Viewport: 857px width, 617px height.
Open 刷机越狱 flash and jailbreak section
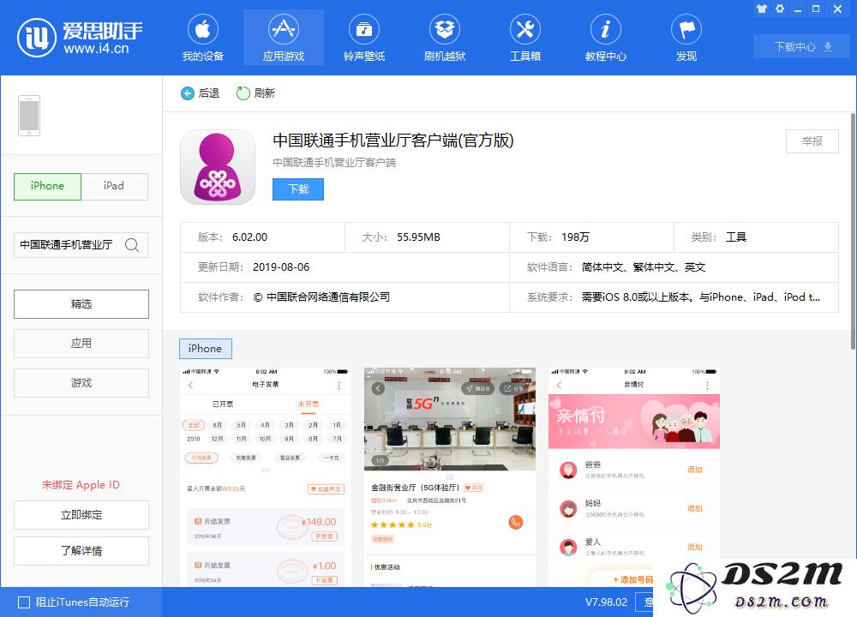[x=444, y=38]
